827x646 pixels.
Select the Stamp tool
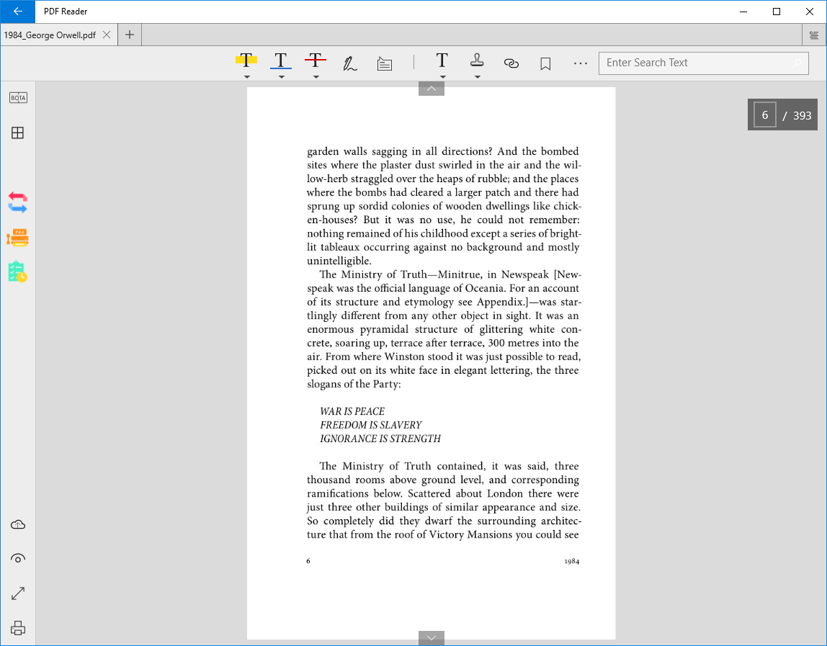click(477, 60)
